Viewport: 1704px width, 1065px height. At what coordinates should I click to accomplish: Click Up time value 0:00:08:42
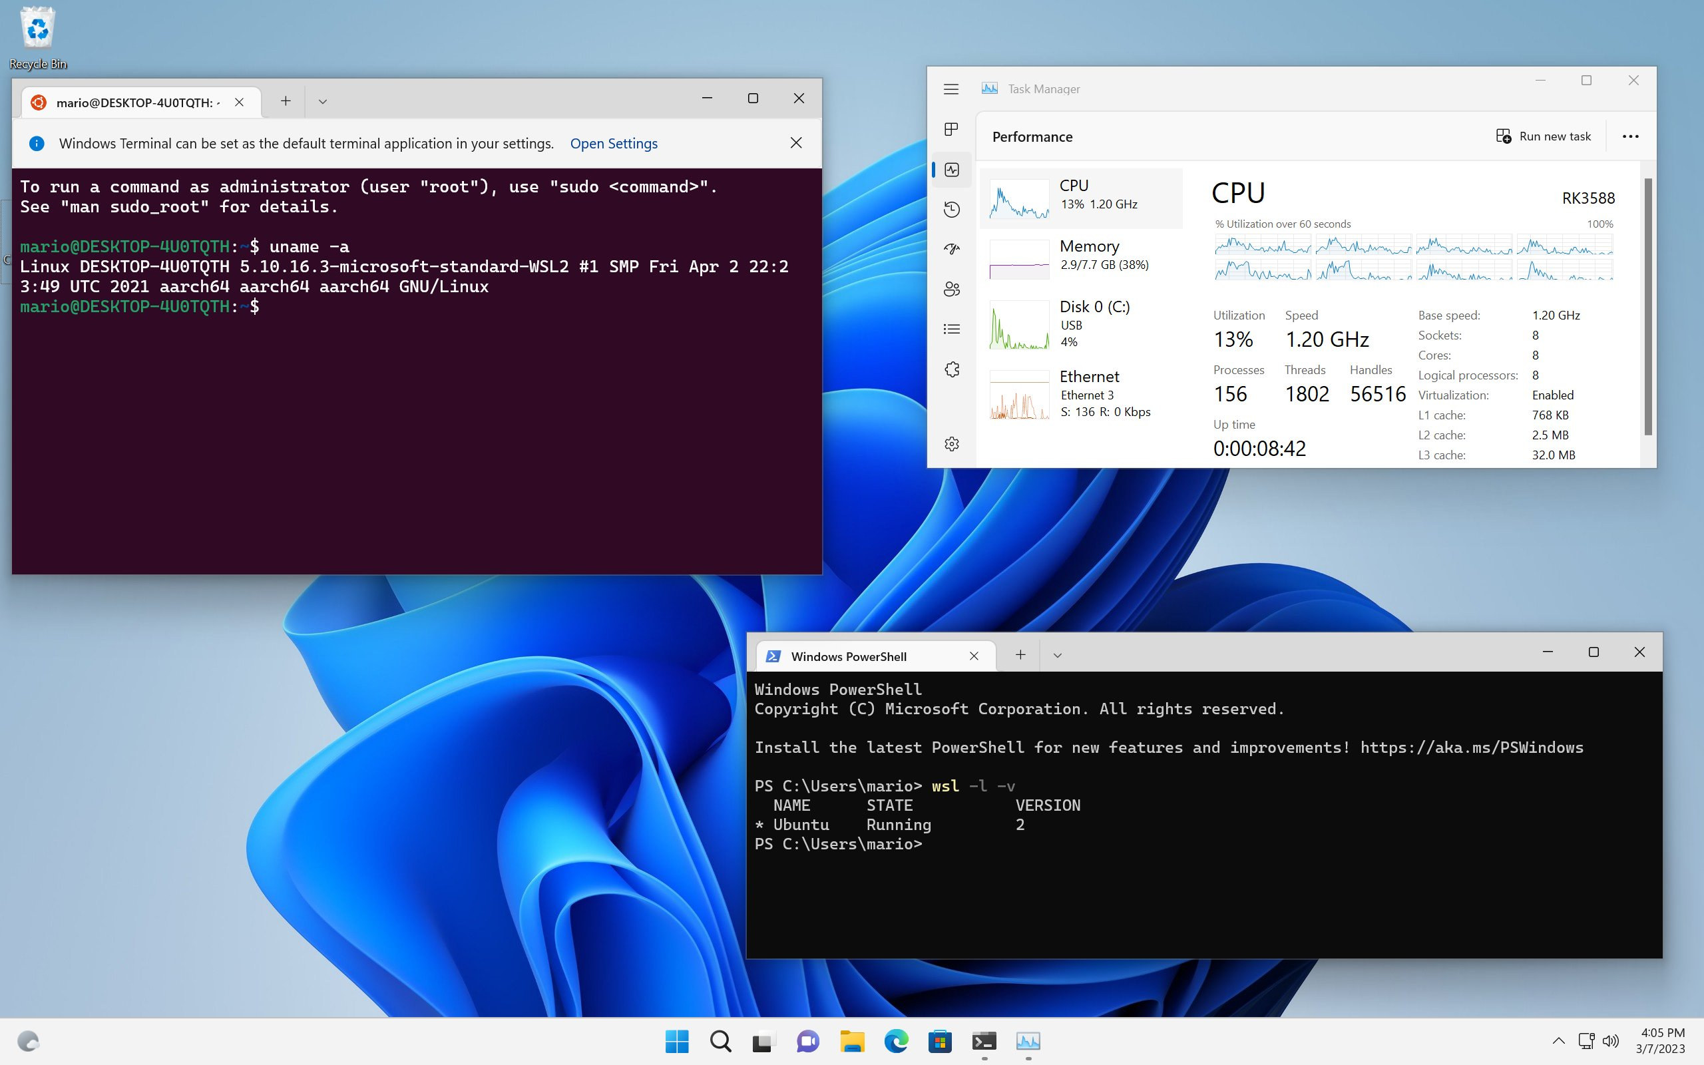[x=1259, y=449]
